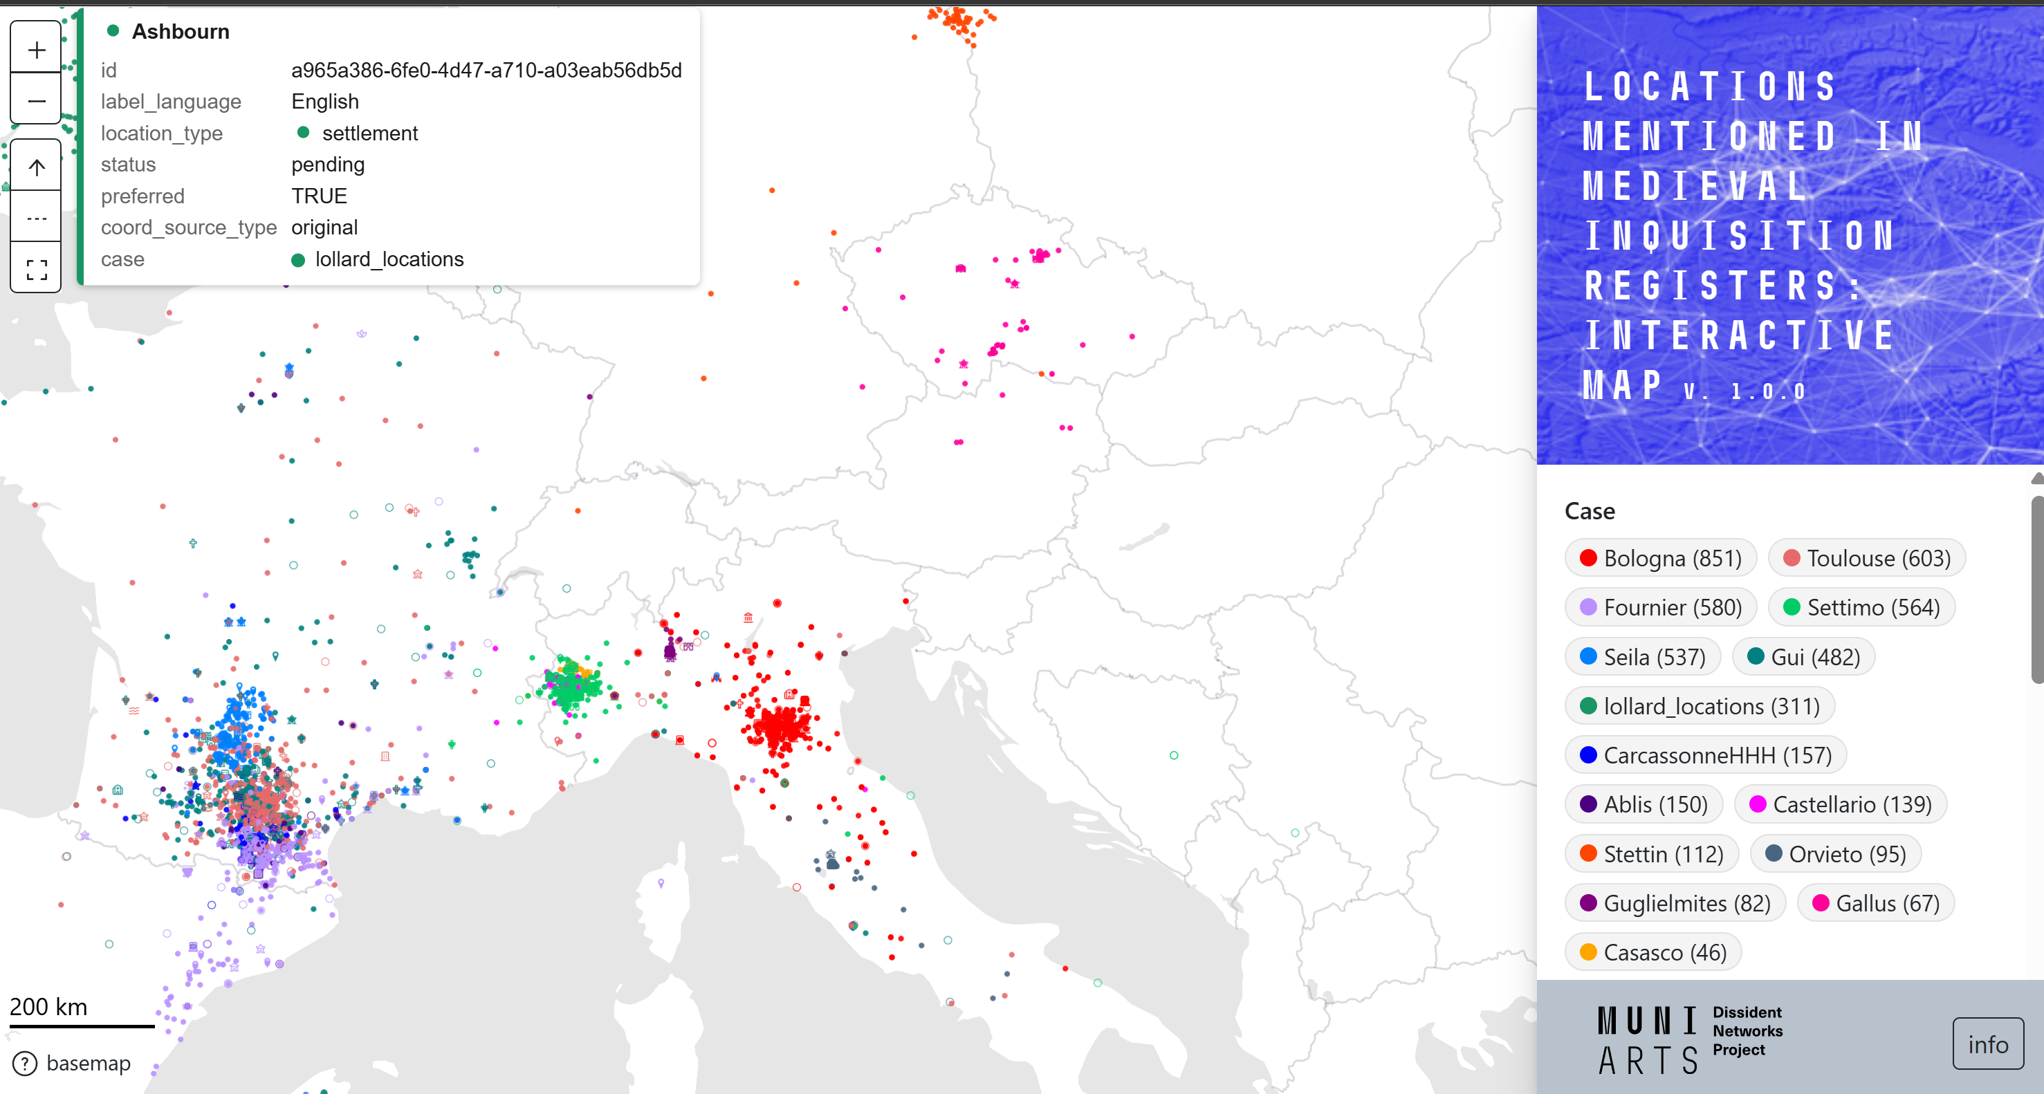2044x1094 pixels.
Task: Select the Stettin (112) case chip
Action: pyautogui.click(x=1650, y=853)
